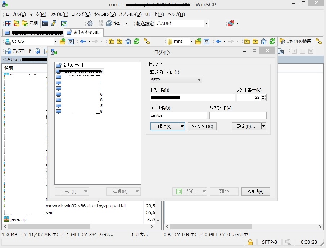Click the SFTP-3 status bar entry
This screenshot has height=248, width=326.
click(269, 242)
